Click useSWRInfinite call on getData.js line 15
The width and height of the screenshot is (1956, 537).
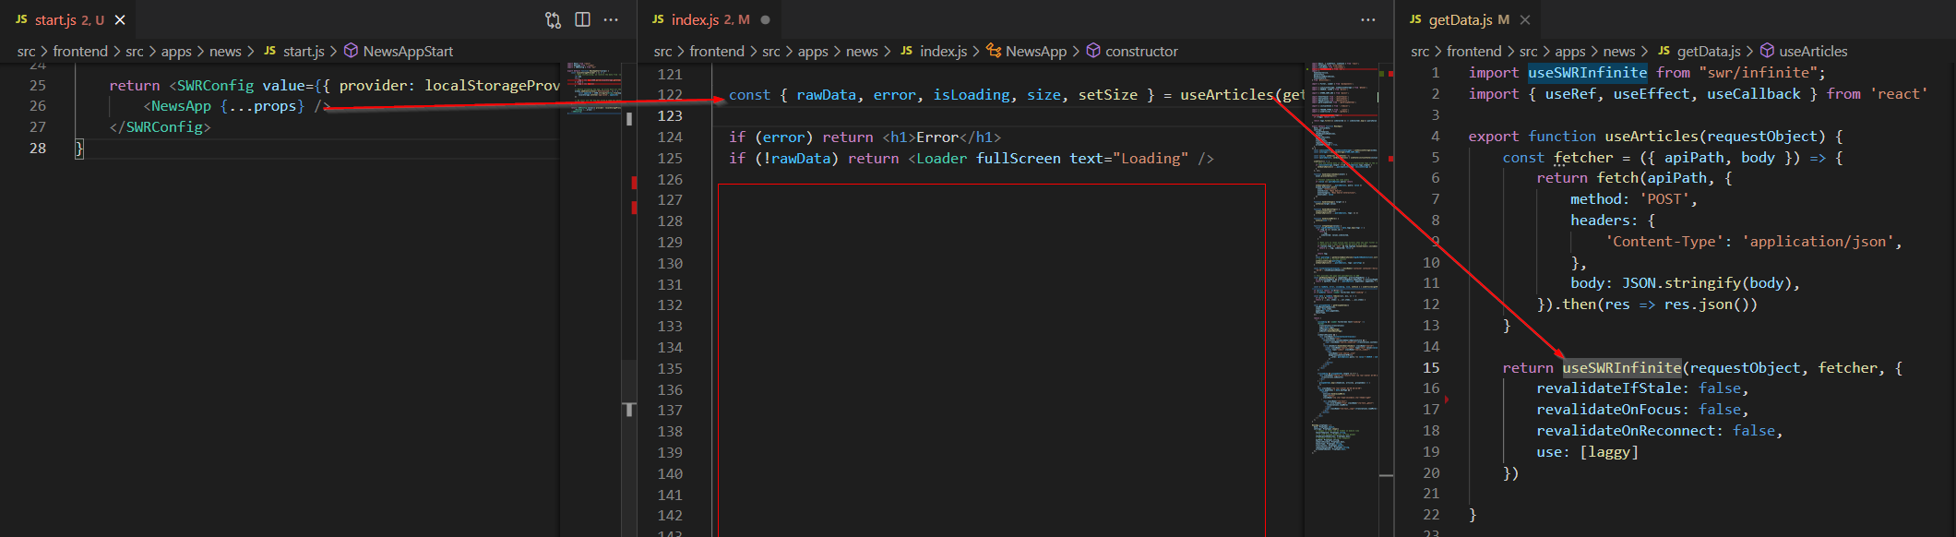point(1621,367)
